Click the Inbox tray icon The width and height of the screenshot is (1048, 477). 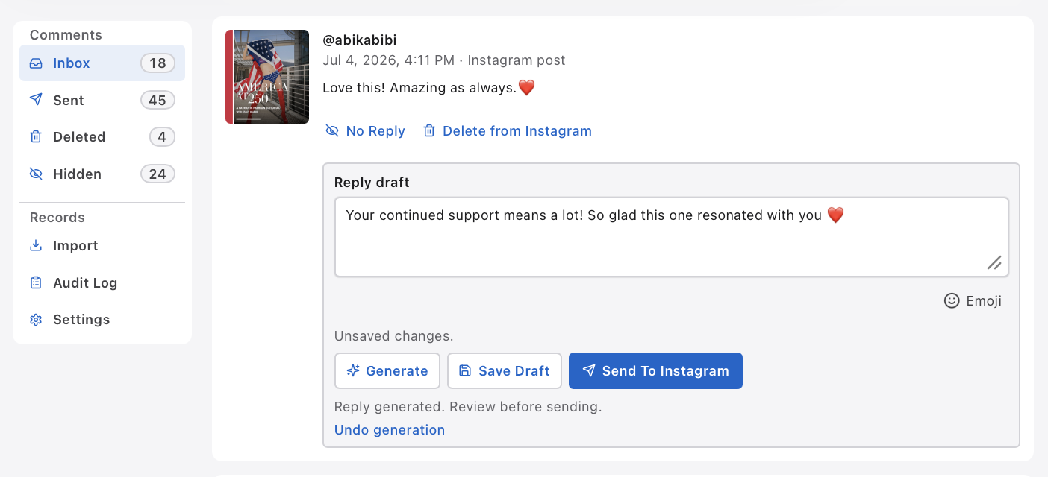[x=36, y=63]
